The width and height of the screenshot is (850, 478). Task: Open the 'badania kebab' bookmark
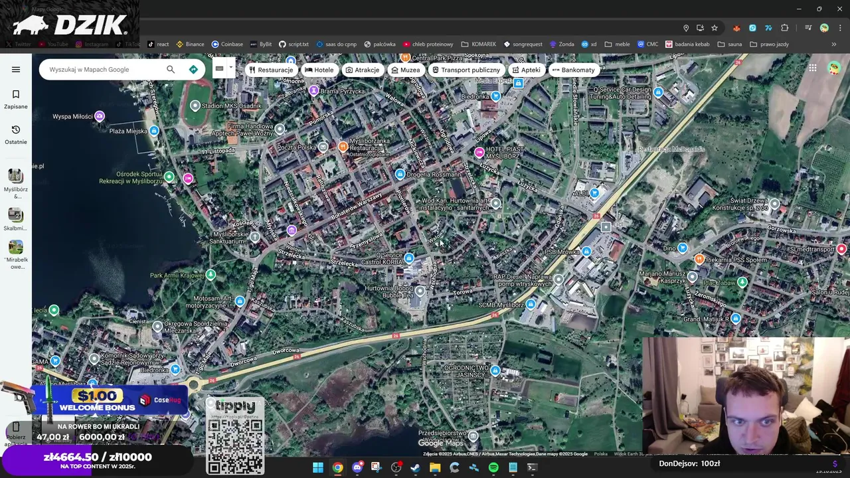coord(687,44)
